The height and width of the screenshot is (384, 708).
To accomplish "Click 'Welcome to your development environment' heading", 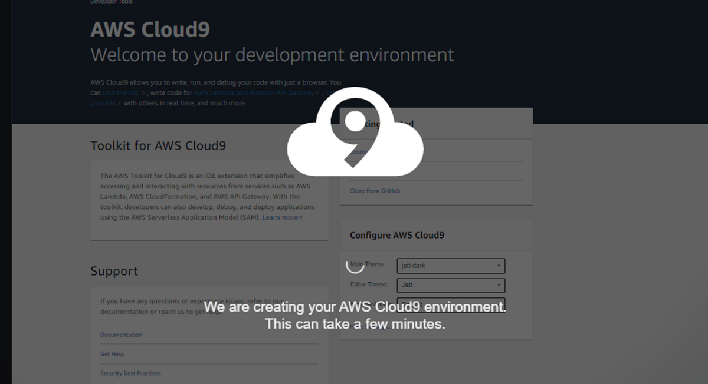I will point(272,55).
